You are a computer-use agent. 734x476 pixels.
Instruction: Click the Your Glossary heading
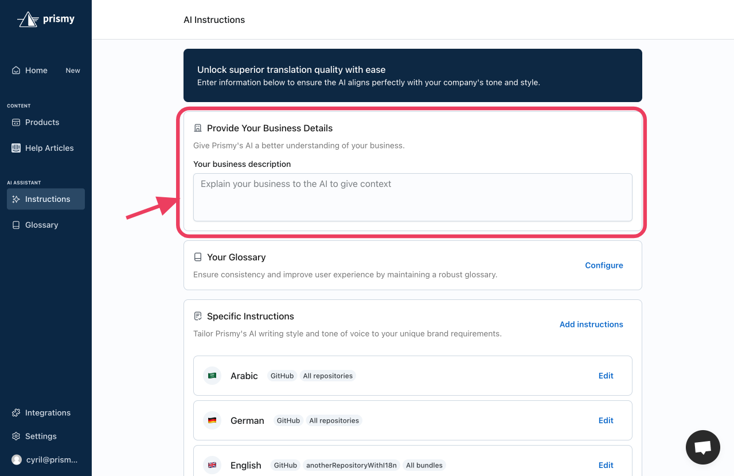click(x=236, y=257)
